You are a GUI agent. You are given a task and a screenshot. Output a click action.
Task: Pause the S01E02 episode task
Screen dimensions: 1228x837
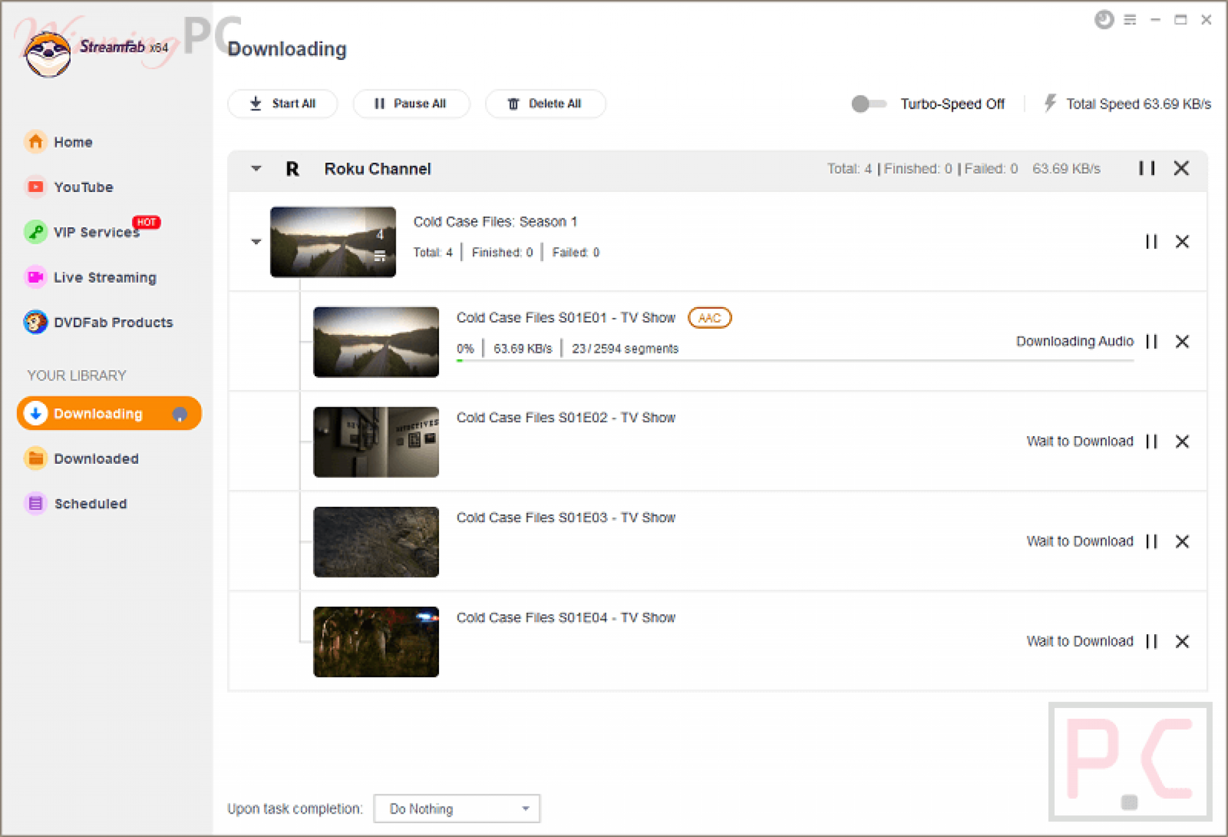[x=1151, y=442]
